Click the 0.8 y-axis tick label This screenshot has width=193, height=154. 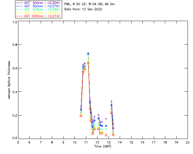[15, 45]
